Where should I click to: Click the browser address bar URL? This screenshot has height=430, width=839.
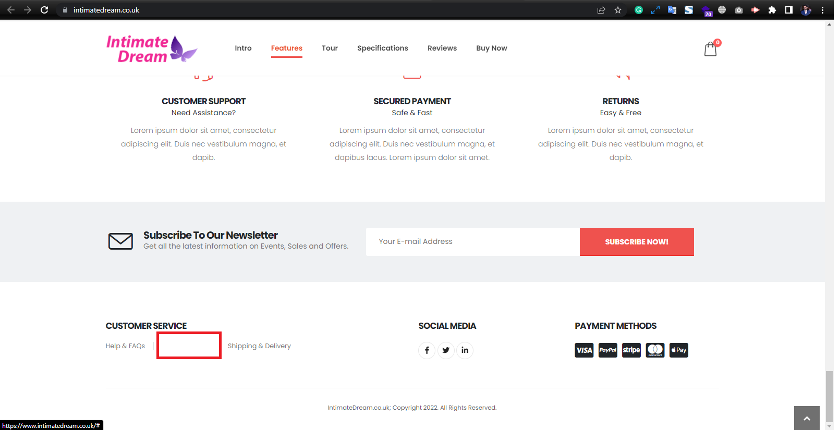tap(106, 10)
